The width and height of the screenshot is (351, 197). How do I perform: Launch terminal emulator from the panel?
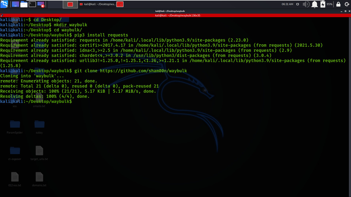[32, 4]
